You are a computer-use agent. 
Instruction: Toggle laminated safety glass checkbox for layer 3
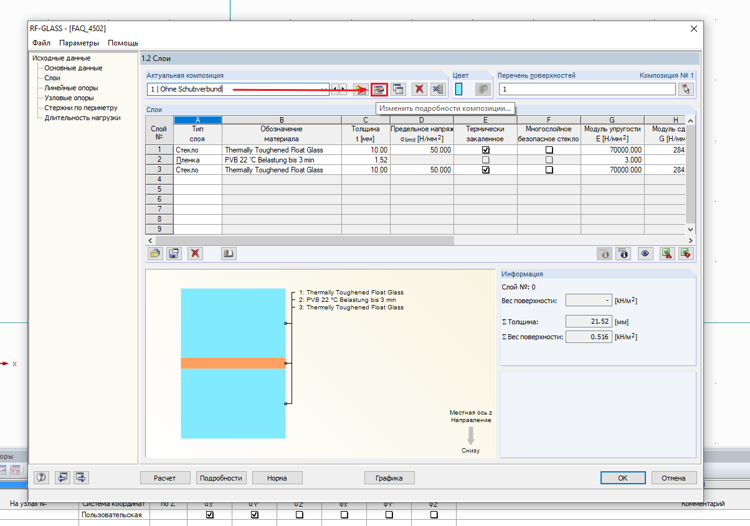pos(549,170)
